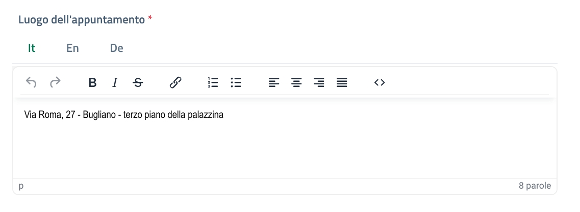Switch to the En language tab
This screenshot has width=580, height=212.
72,48
